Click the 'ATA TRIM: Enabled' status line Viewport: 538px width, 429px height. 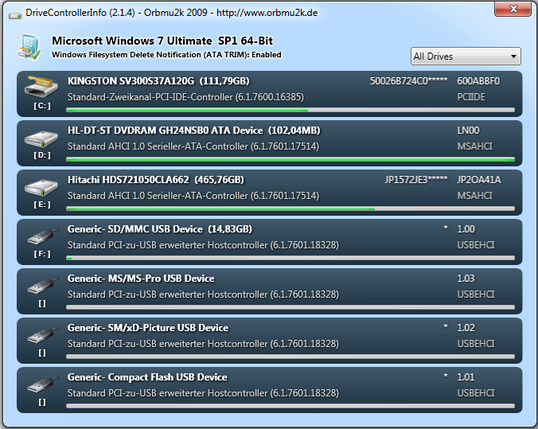166,55
